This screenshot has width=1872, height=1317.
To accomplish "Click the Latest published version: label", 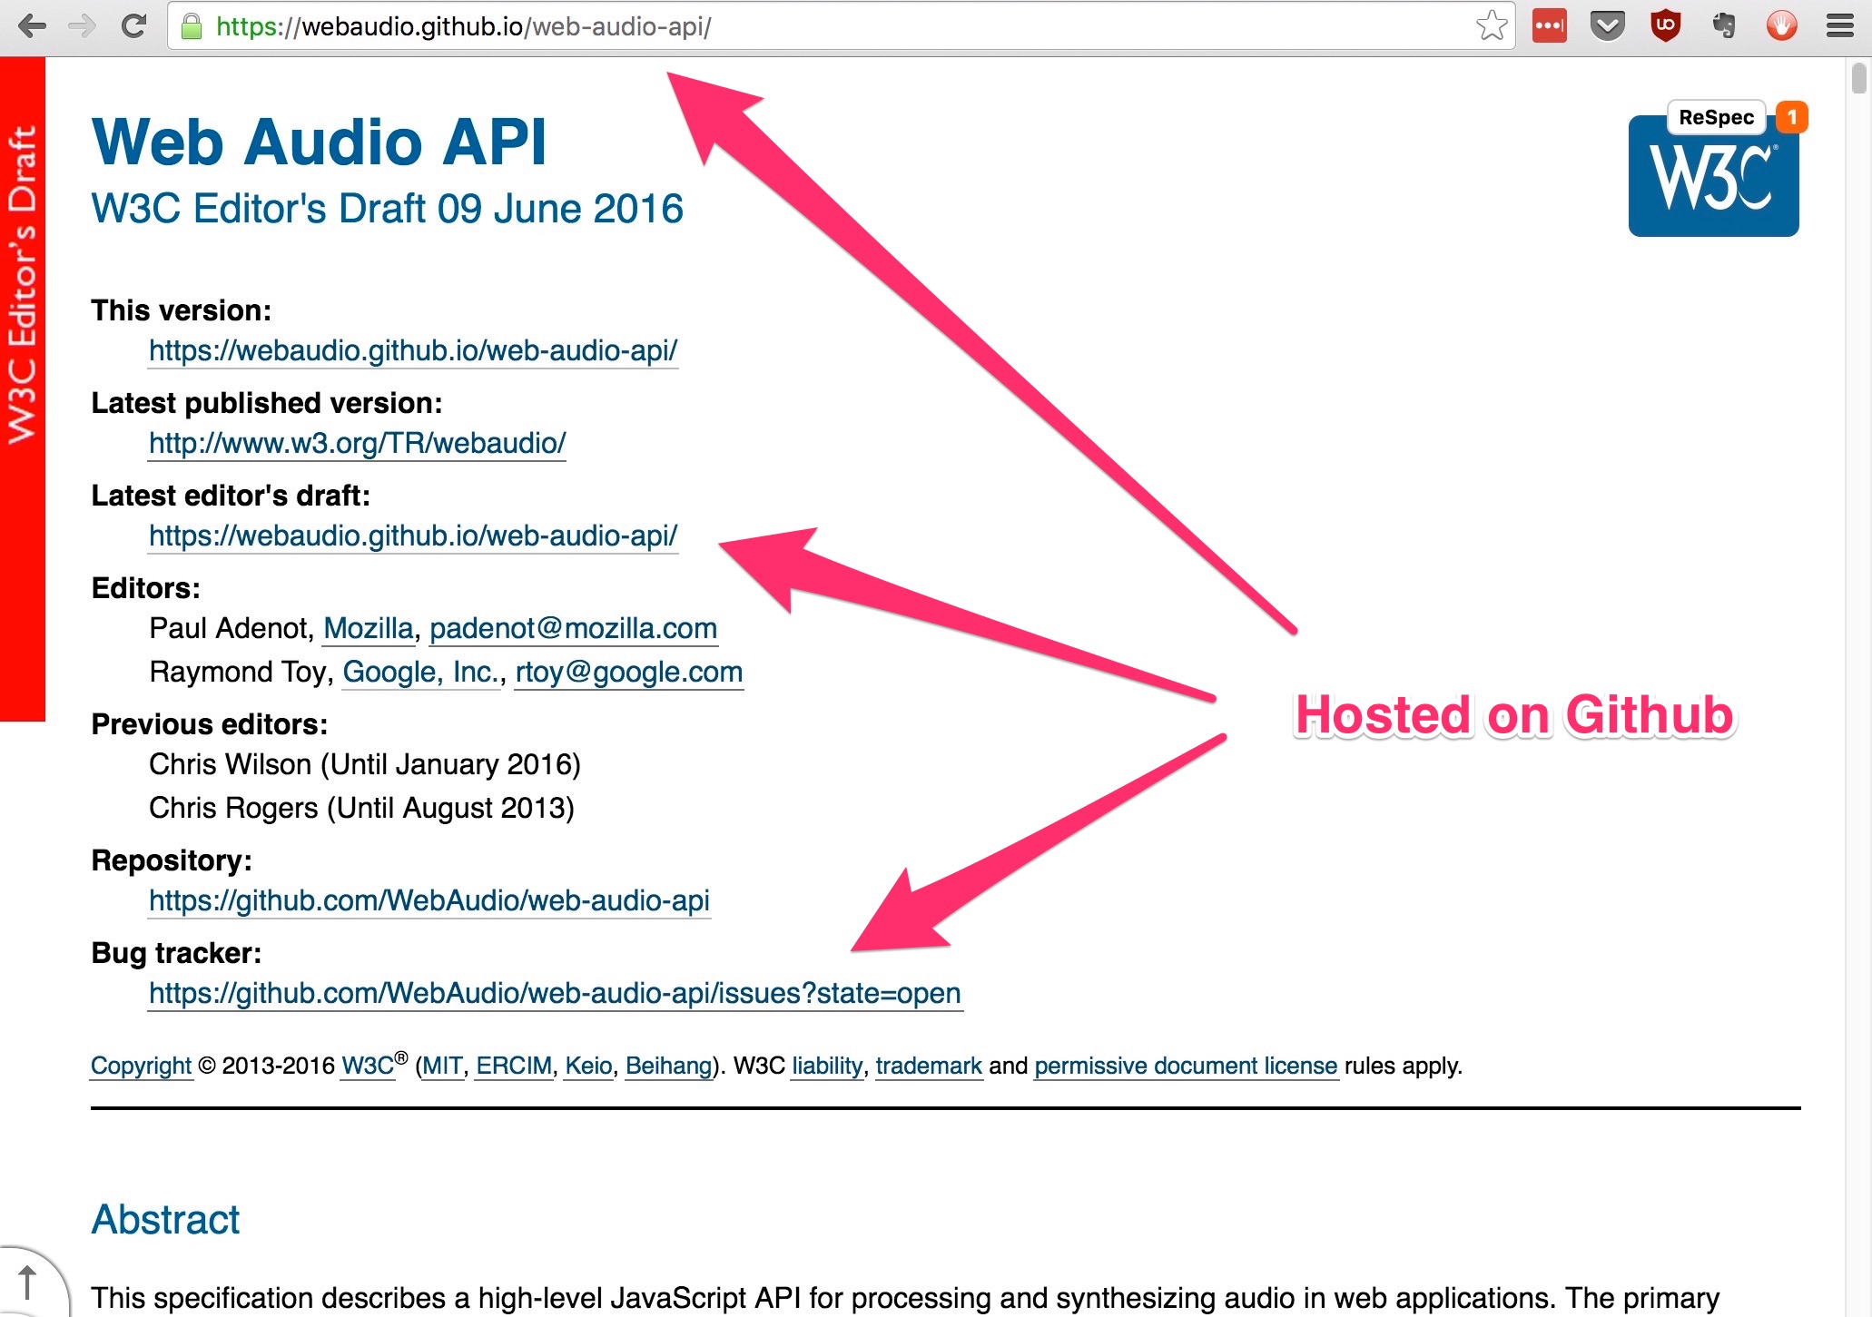I will [x=267, y=403].
